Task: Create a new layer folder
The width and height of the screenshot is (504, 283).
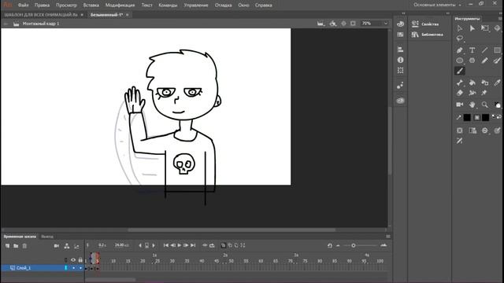Action: 16,246
